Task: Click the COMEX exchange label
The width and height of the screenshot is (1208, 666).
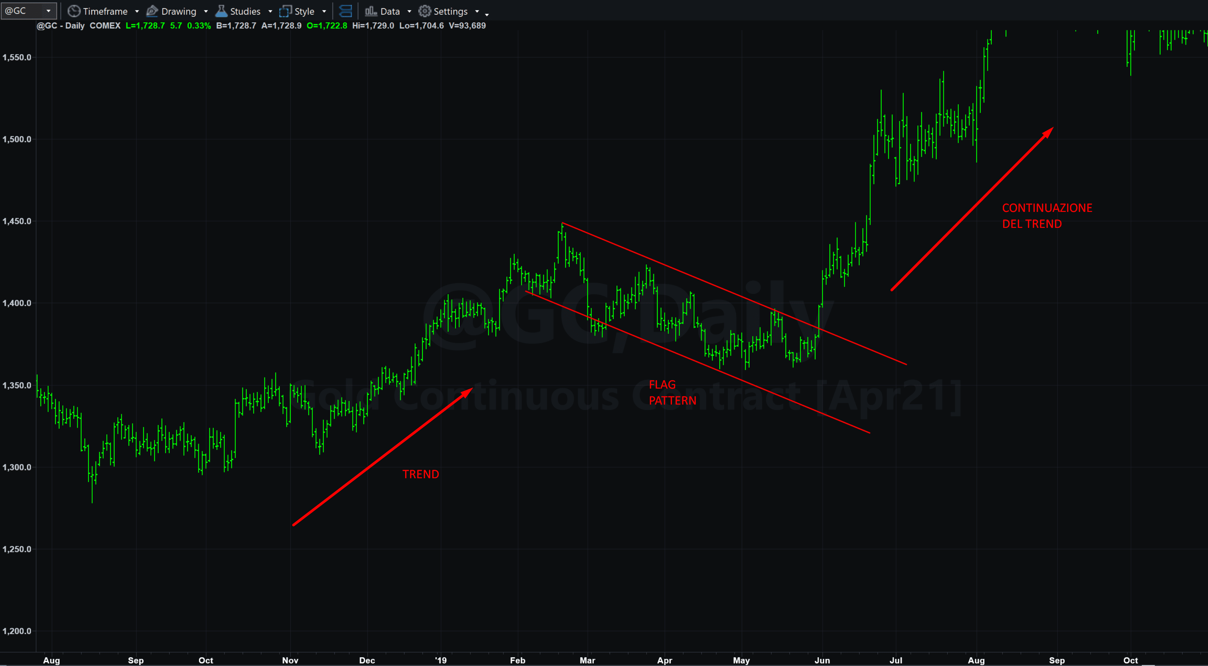Action: 105,26
